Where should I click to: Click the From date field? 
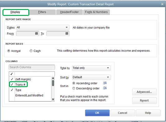click(x=28, y=34)
